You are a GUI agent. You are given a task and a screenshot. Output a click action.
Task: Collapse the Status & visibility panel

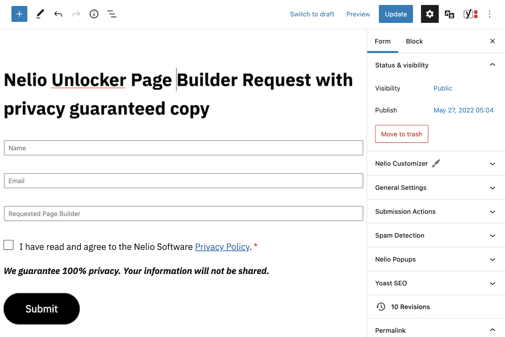(436, 65)
